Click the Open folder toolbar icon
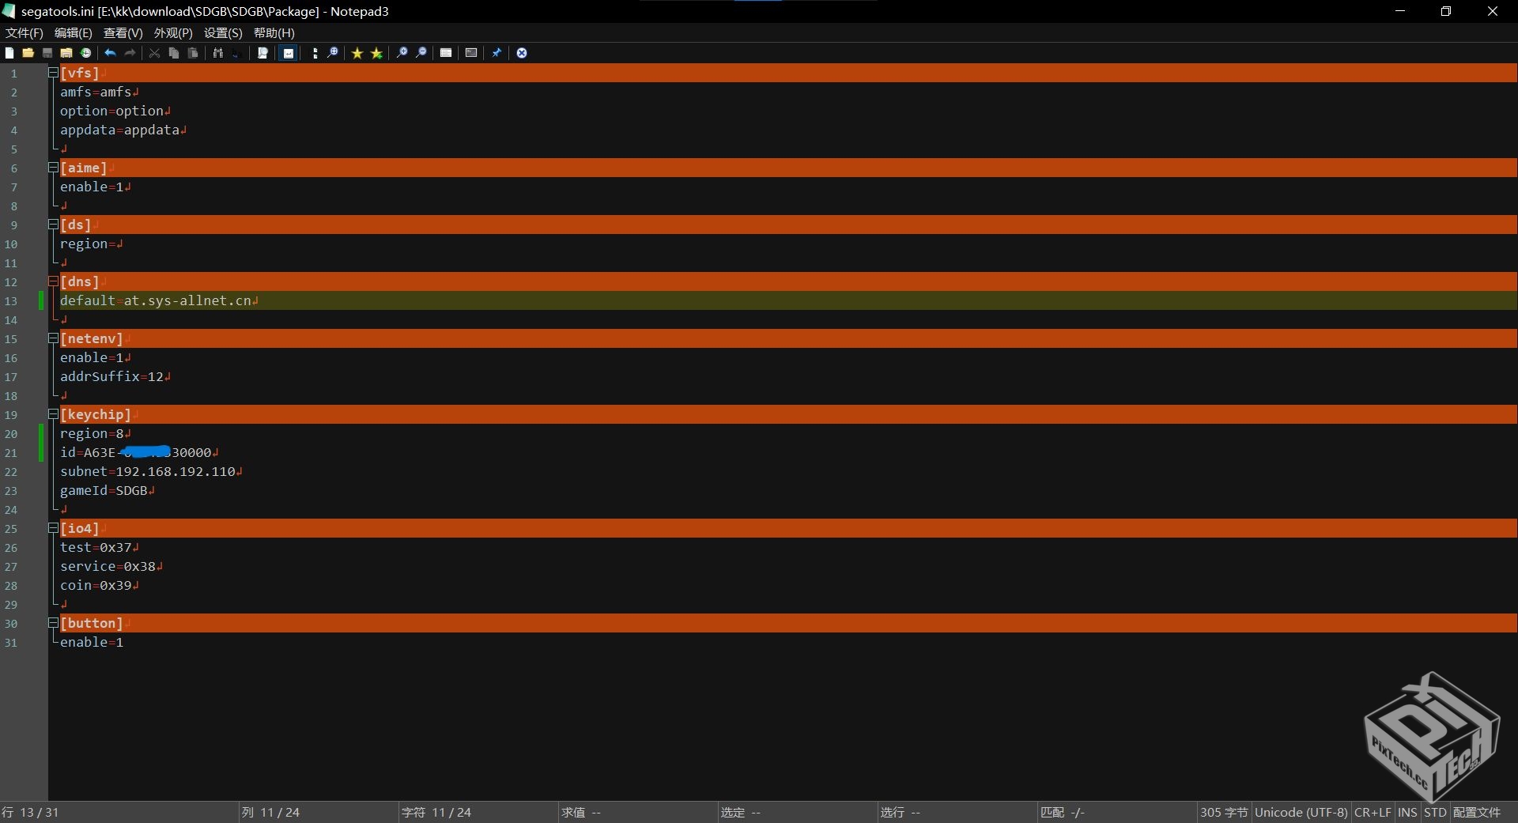The height and width of the screenshot is (823, 1518). [x=28, y=53]
